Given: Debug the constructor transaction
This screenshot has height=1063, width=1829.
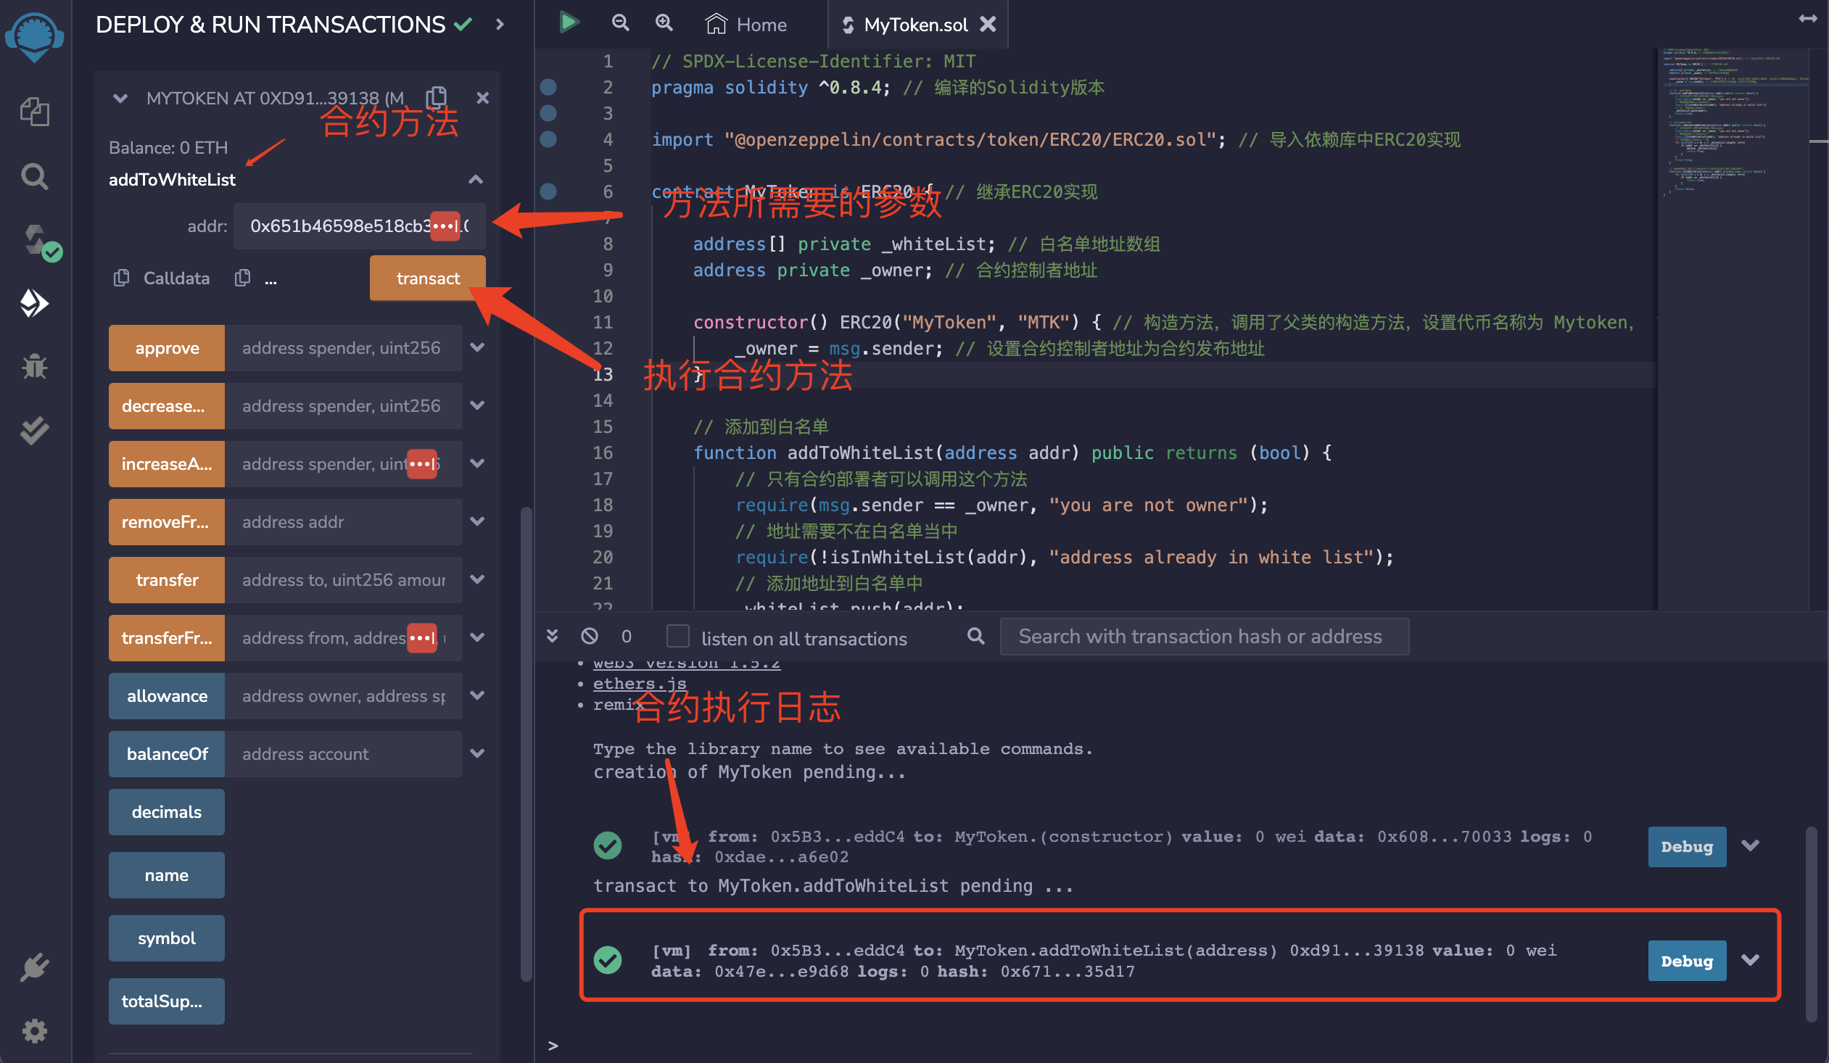Looking at the screenshot, I should click(1687, 846).
